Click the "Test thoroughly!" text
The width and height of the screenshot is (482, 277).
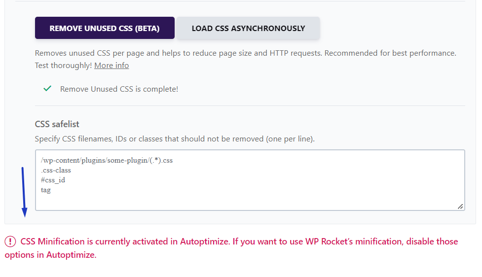tap(63, 65)
